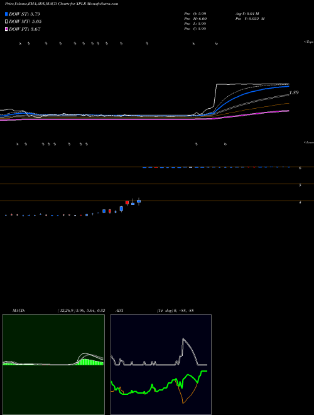This screenshot has height=415, width=314.
Task: Click the magenta DOW PT legend swatch
Action: click(x=6, y=30)
